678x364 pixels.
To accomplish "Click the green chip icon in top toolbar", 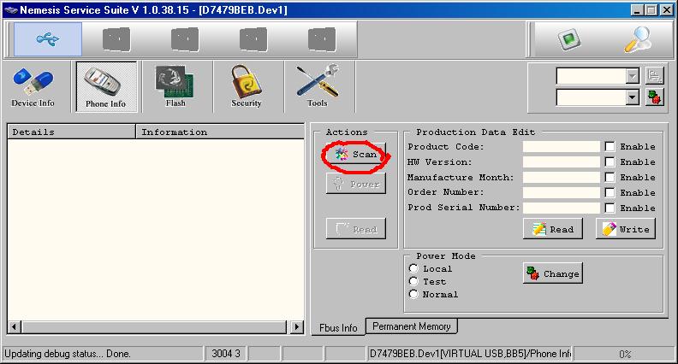I will tap(569, 39).
